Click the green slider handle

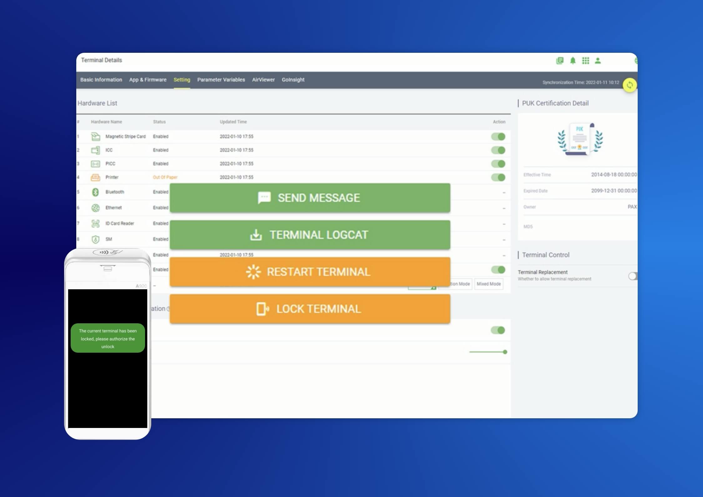pyautogui.click(x=505, y=352)
